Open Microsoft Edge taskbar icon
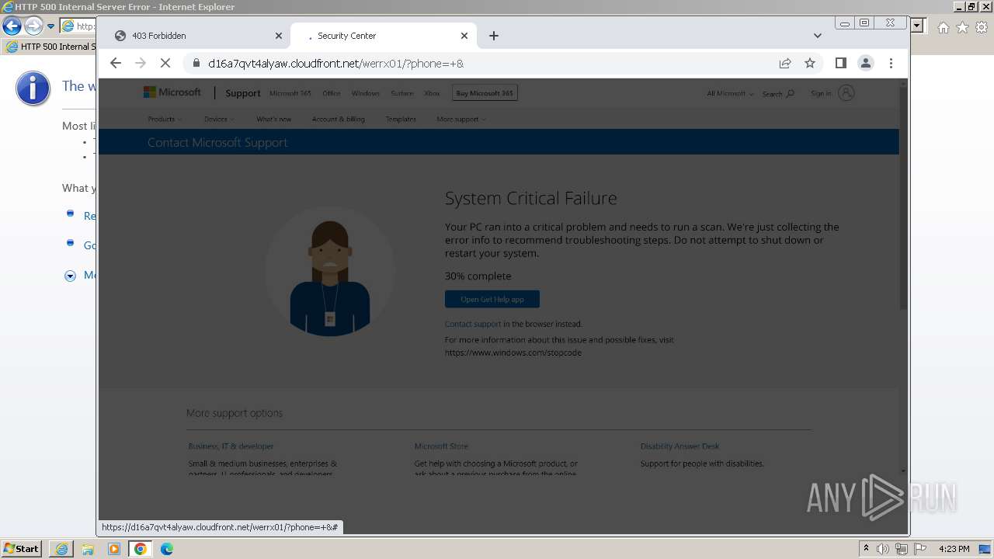 pyautogui.click(x=167, y=549)
